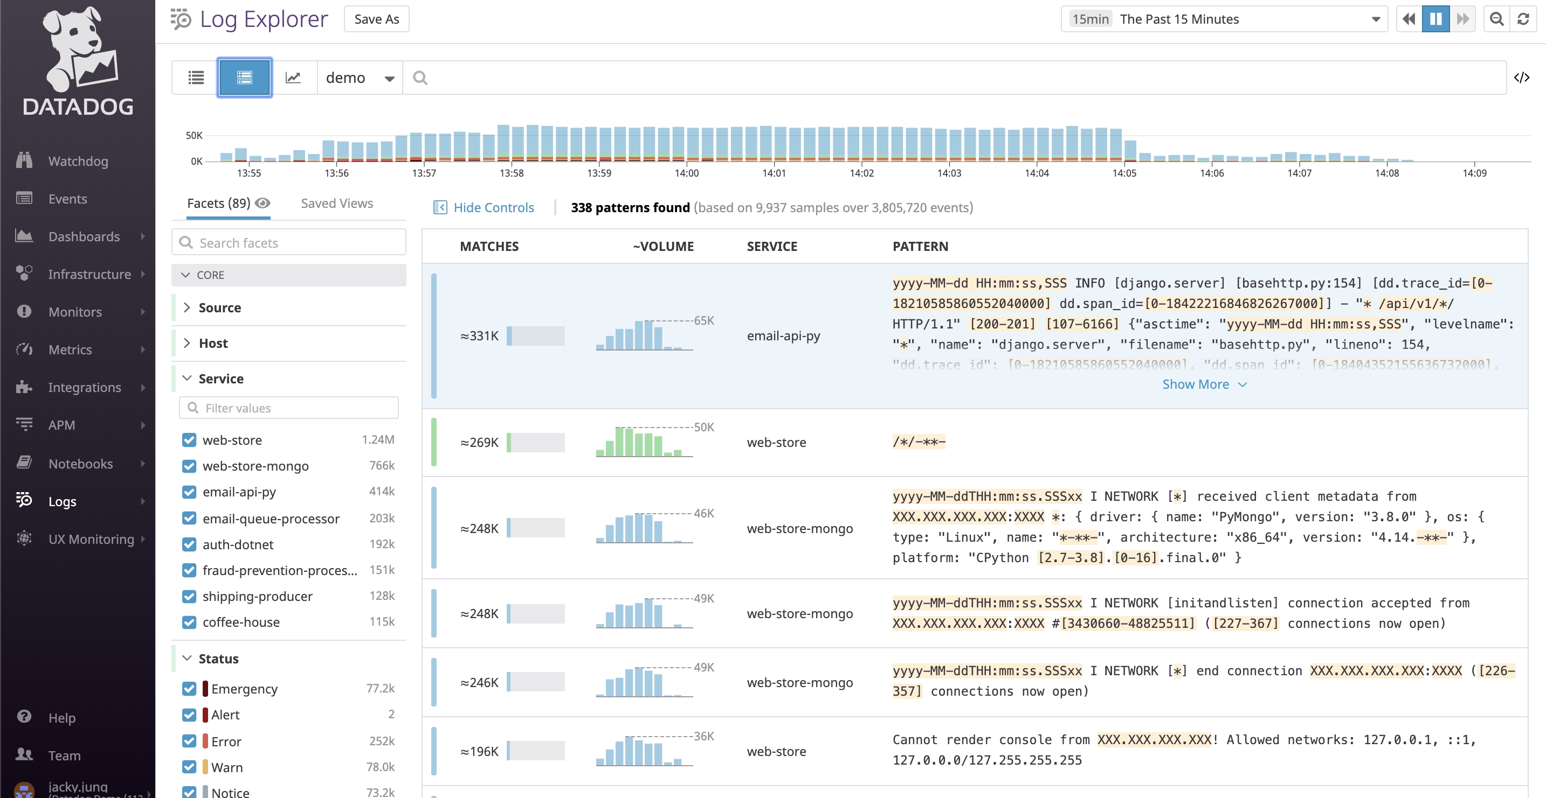This screenshot has height=798, width=1546.
Task: Toggle the raw query code icon
Action: tap(1522, 78)
